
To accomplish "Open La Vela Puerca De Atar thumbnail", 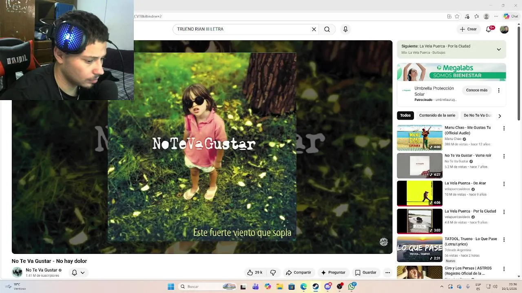I will [x=420, y=193].
